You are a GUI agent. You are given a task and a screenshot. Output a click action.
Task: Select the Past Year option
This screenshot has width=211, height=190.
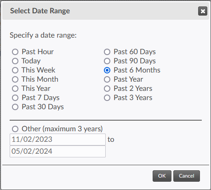(107, 79)
